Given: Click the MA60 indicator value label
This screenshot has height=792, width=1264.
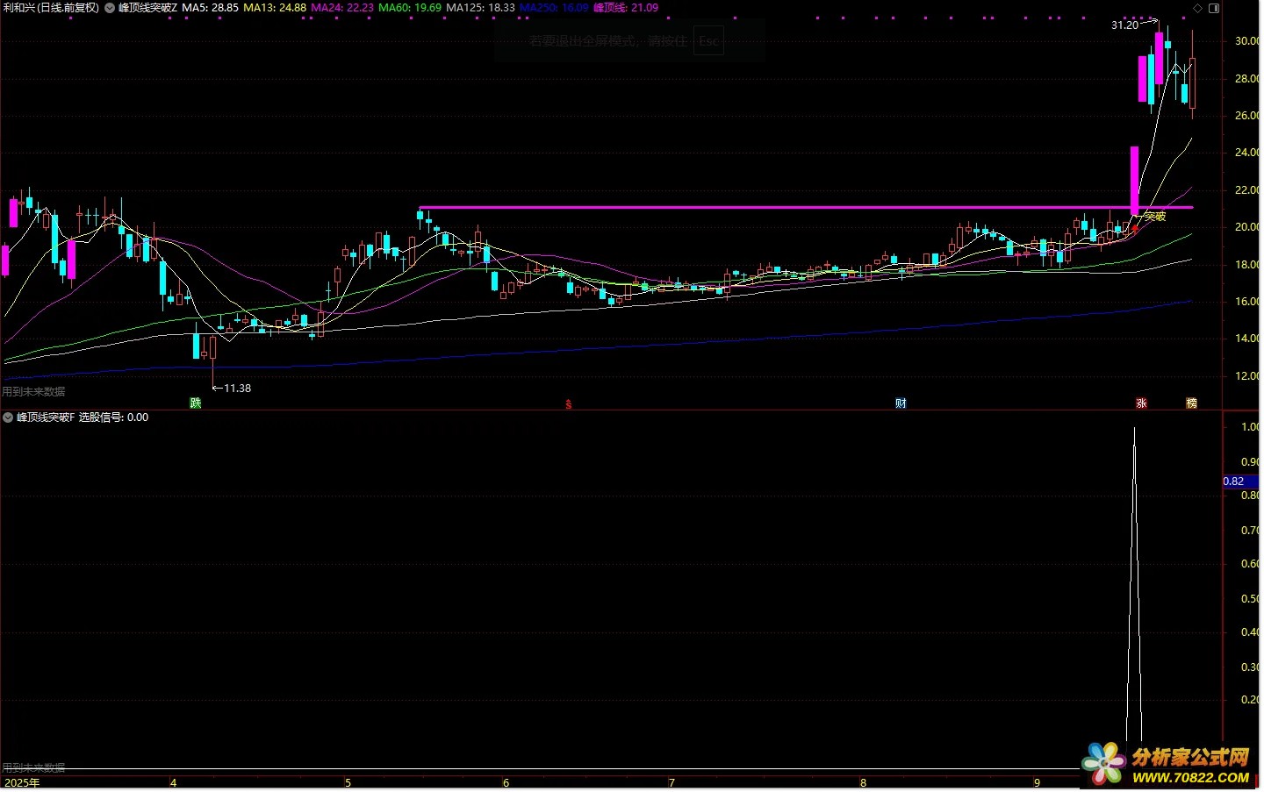Looking at the screenshot, I should pos(410,8).
